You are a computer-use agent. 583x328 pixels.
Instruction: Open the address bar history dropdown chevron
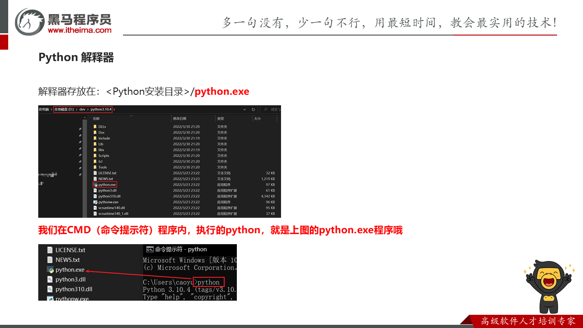pyautogui.click(x=245, y=109)
